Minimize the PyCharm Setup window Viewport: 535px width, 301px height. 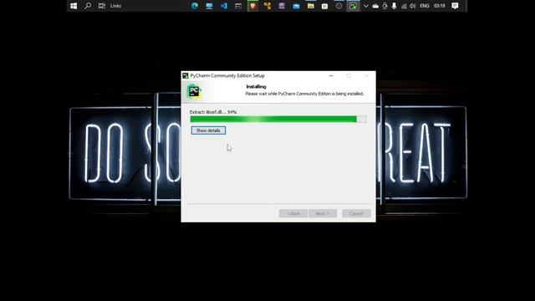click(331, 76)
